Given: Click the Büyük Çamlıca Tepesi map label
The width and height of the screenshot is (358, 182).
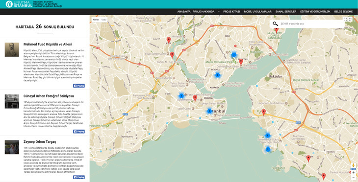Looking at the screenshot, I should click(306, 80).
